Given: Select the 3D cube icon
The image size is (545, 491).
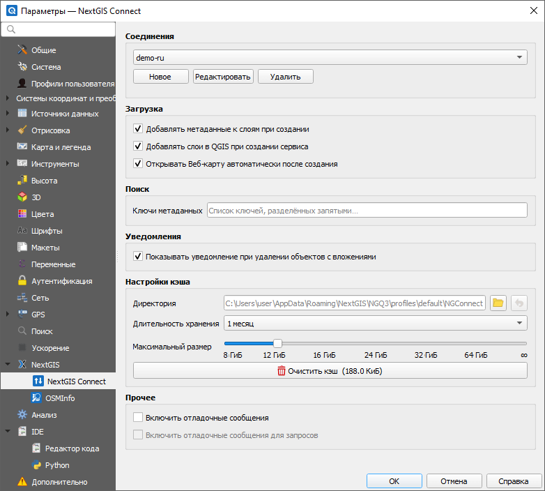Looking at the screenshot, I should point(22,197).
